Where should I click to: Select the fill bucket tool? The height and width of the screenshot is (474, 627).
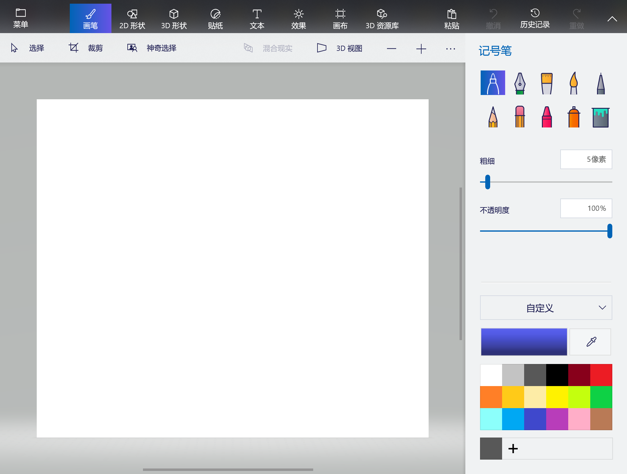pyautogui.click(x=600, y=117)
